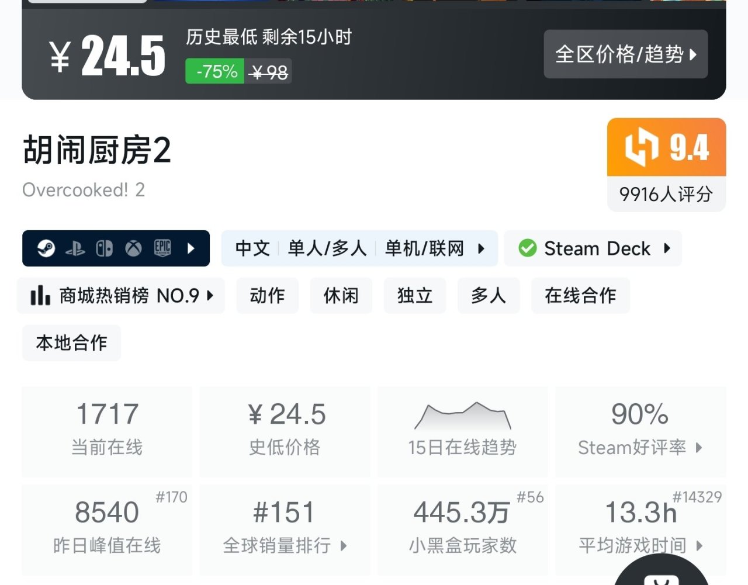Open the 全球销量排行 #151 ranking

point(285,529)
